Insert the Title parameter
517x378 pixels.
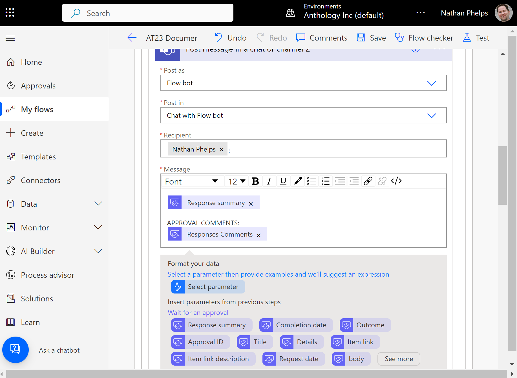point(255,342)
